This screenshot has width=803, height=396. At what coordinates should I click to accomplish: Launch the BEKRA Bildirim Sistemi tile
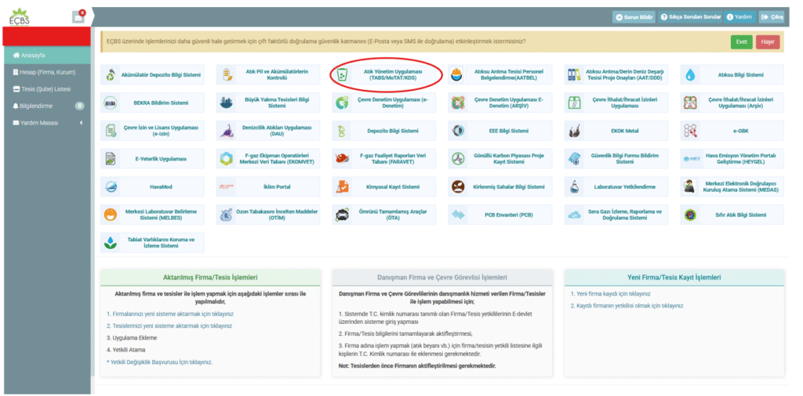tap(151, 103)
